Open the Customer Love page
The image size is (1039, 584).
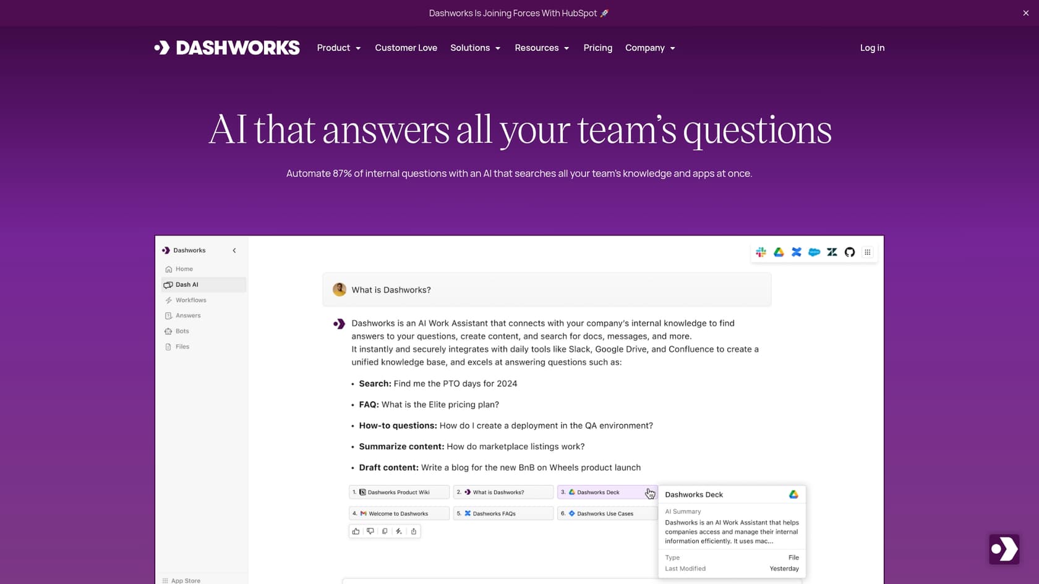[406, 48]
